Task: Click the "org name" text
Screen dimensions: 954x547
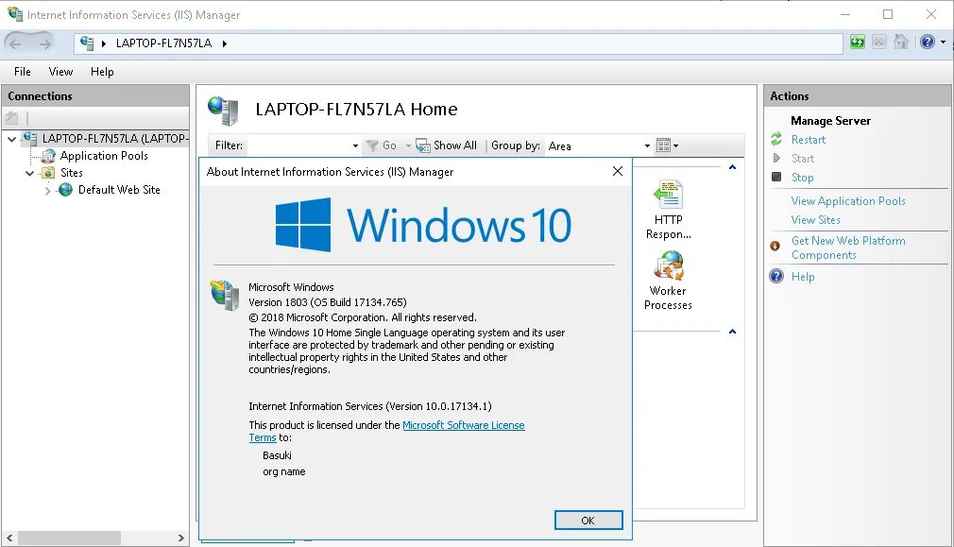Action: pos(283,471)
